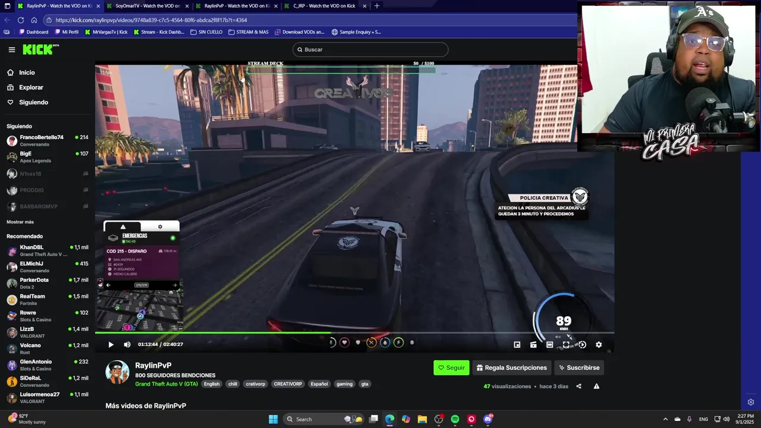Open video player settings gear

coord(599,344)
